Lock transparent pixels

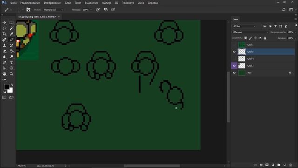point(245,38)
